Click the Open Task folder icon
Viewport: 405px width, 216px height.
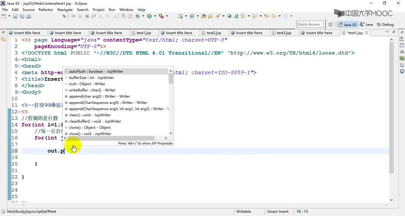tap(210, 16)
